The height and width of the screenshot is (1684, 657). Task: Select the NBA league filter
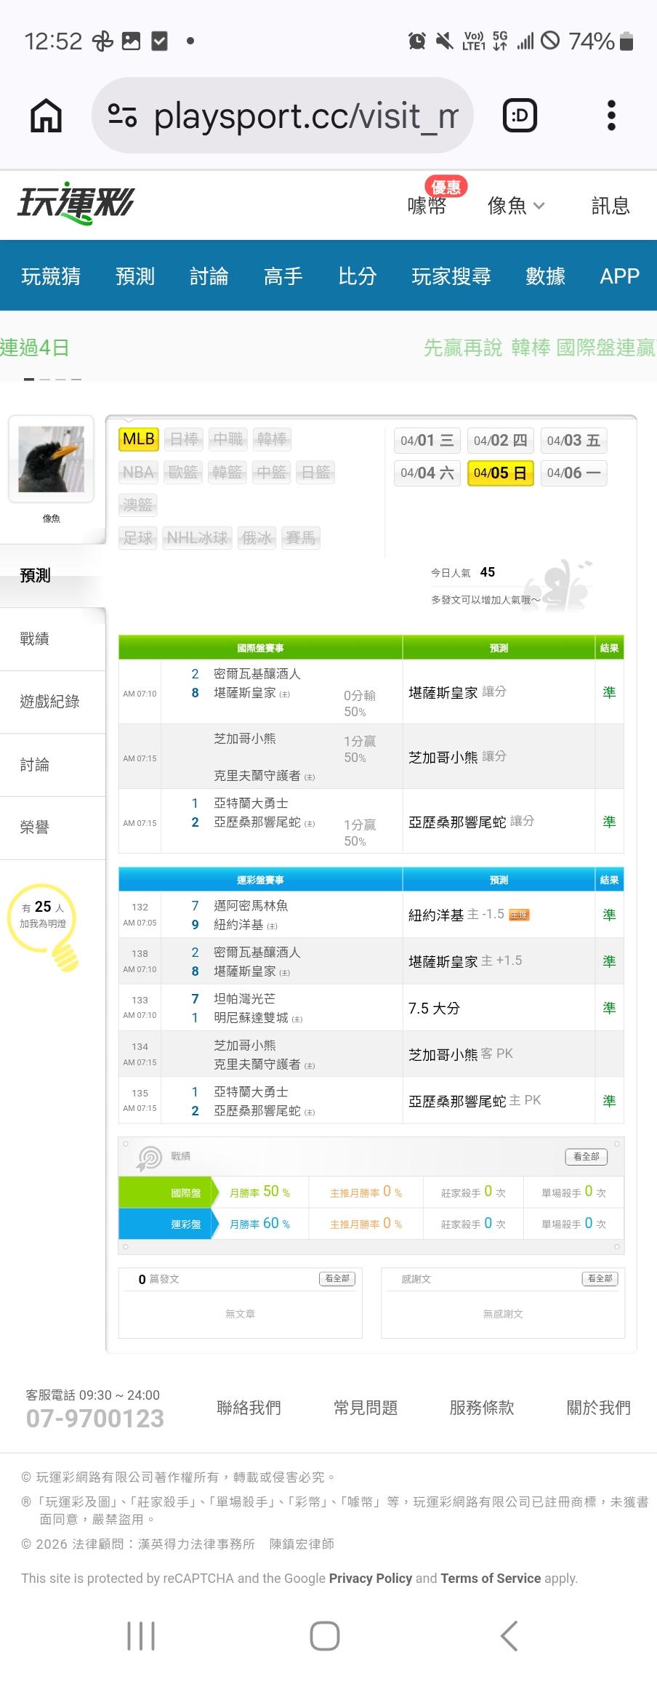point(138,473)
